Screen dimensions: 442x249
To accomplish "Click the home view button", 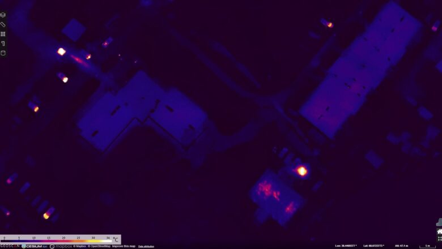I will [x=439, y=231].
